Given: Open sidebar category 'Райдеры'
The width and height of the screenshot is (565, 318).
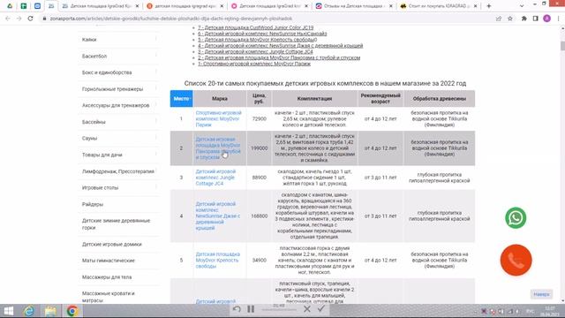Looking at the screenshot, I should (92, 204).
